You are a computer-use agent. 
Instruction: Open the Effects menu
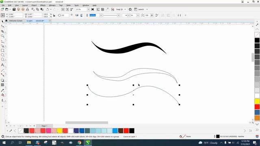[43, 5]
